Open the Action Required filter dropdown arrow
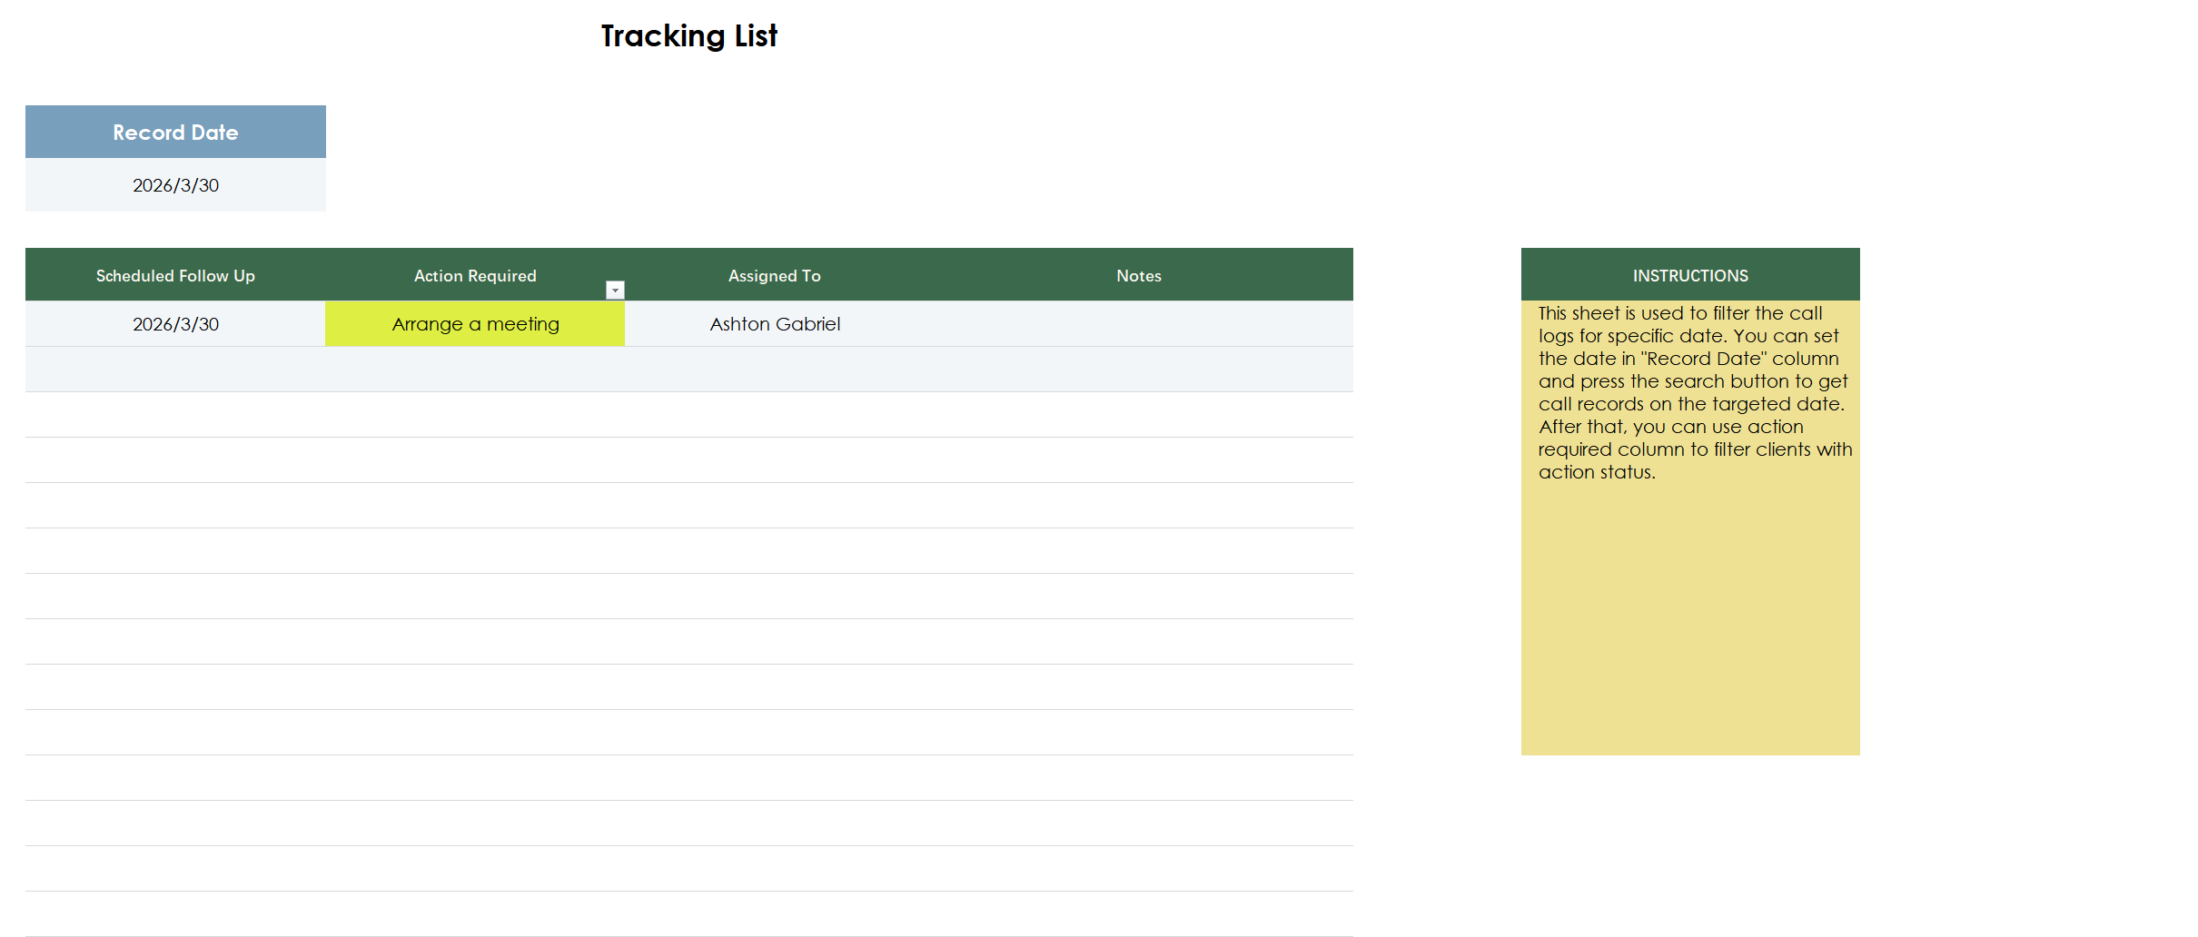The width and height of the screenshot is (2198, 937). pyautogui.click(x=615, y=290)
